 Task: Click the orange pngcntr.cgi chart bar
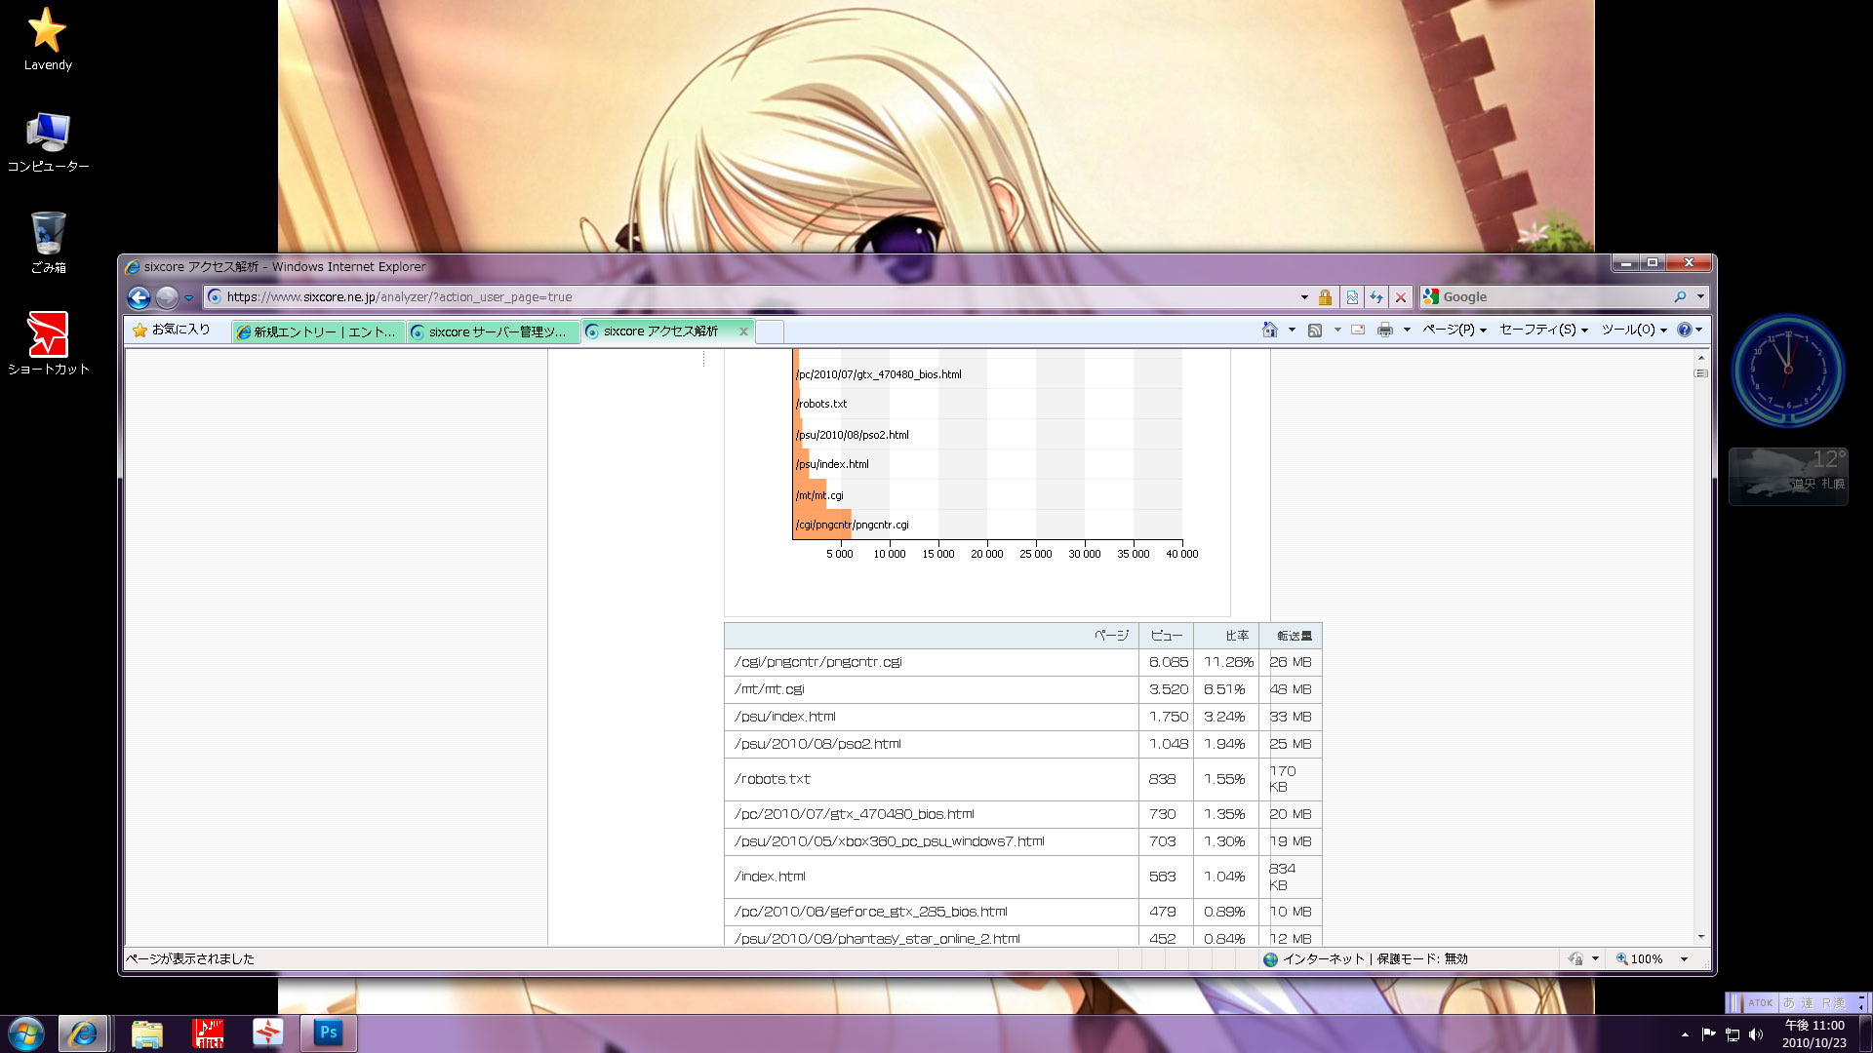click(x=822, y=525)
